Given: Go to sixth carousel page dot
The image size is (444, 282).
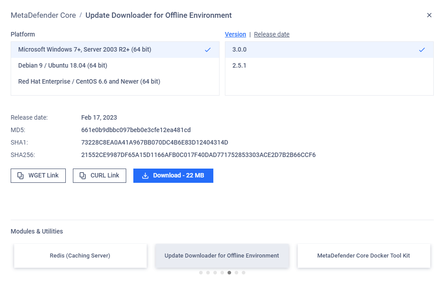Looking at the screenshot, I should pos(236,273).
